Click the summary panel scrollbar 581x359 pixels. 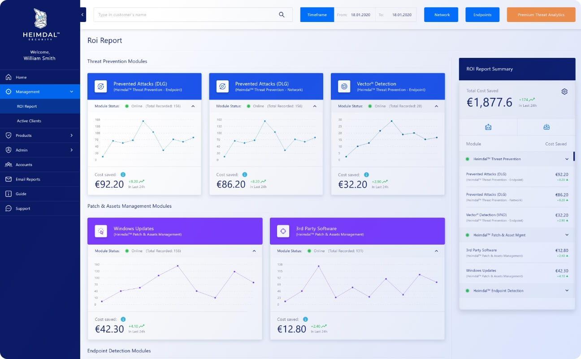(574, 156)
